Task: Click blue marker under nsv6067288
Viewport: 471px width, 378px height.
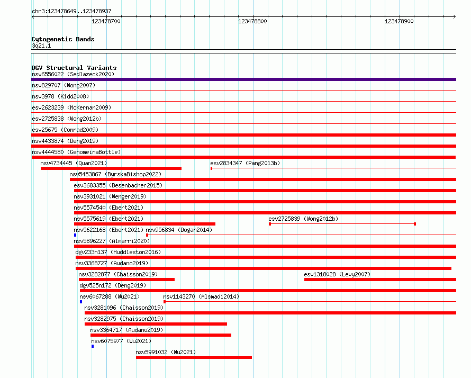Action: [81, 302]
